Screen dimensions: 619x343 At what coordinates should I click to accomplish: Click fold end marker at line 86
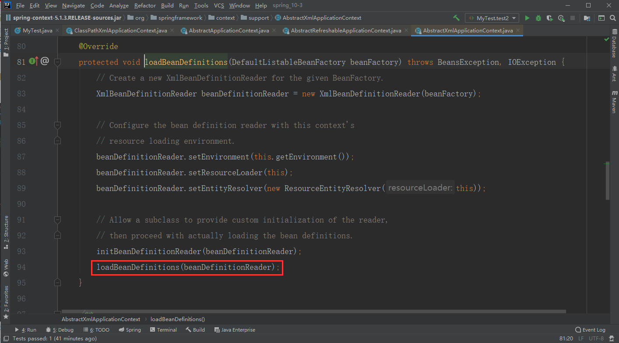[57, 141]
